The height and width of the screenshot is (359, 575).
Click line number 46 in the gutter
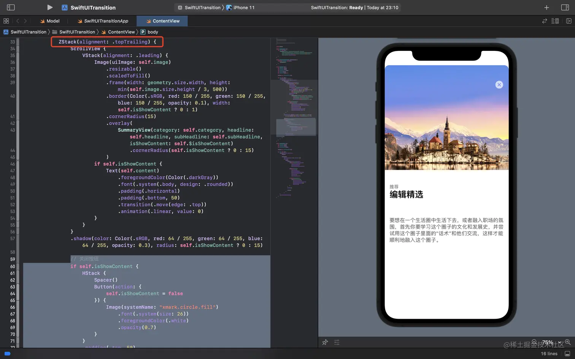(x=13, y=164)
